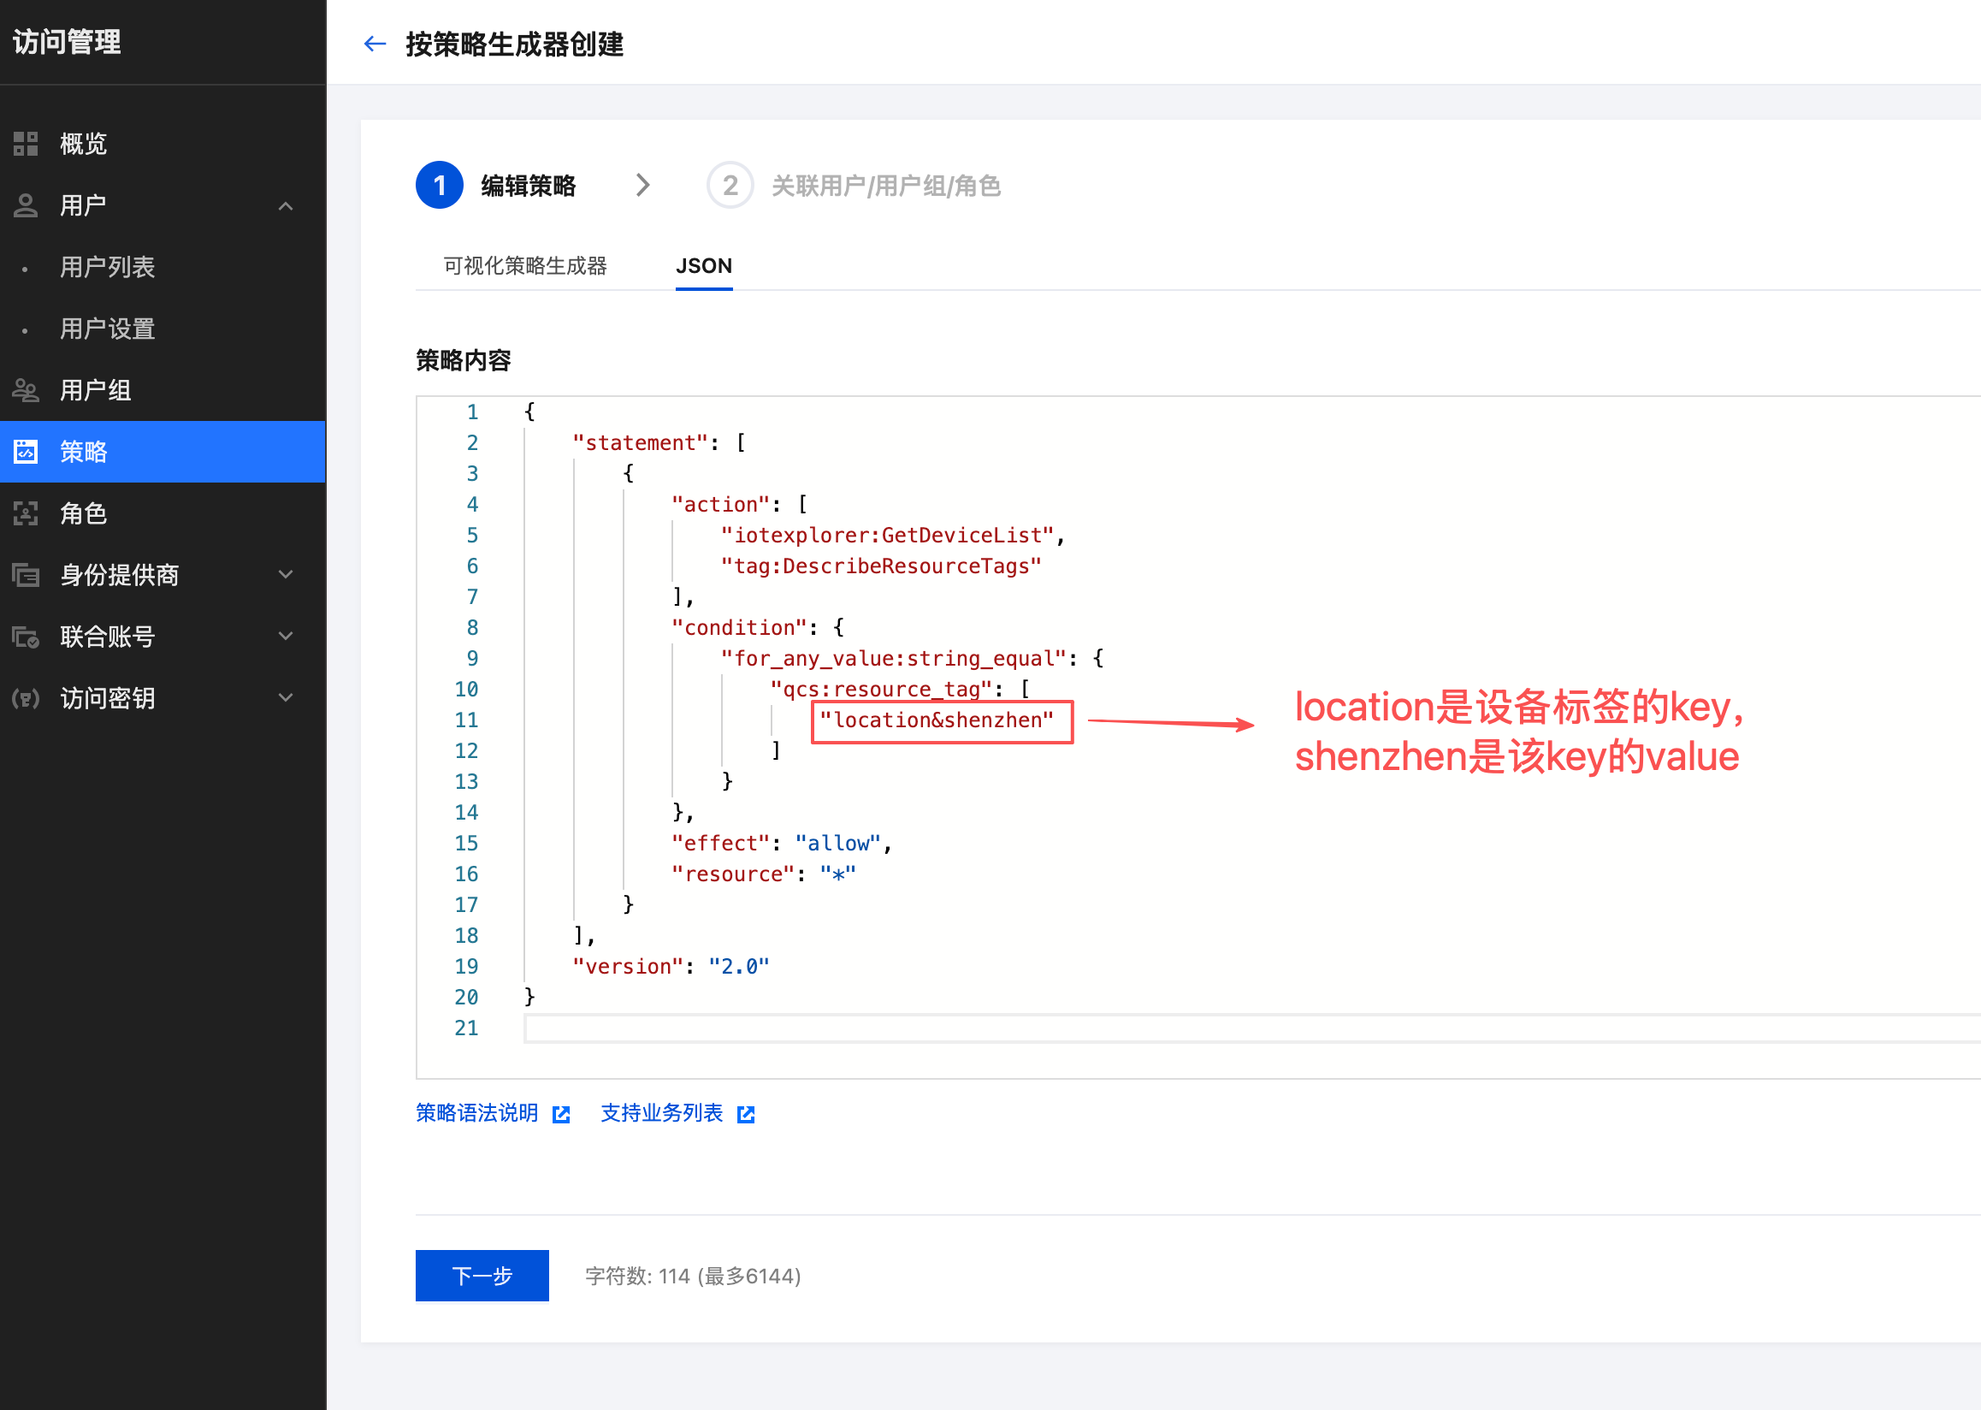The image size is (1981, 1410).
Task: Click the back arrow icon
Action: click(374, 44)
